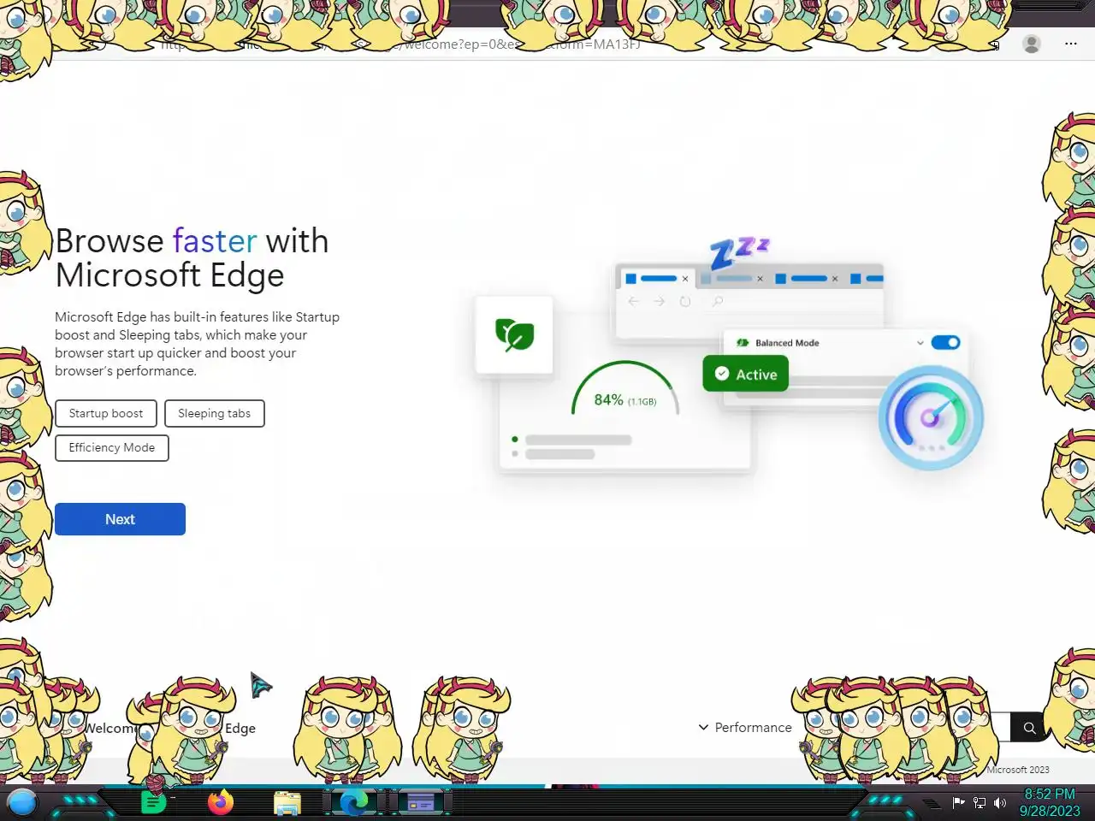Open the purple window app in taskbar
The width and height of the screenshot is (1095, 821).
point(421,802)
